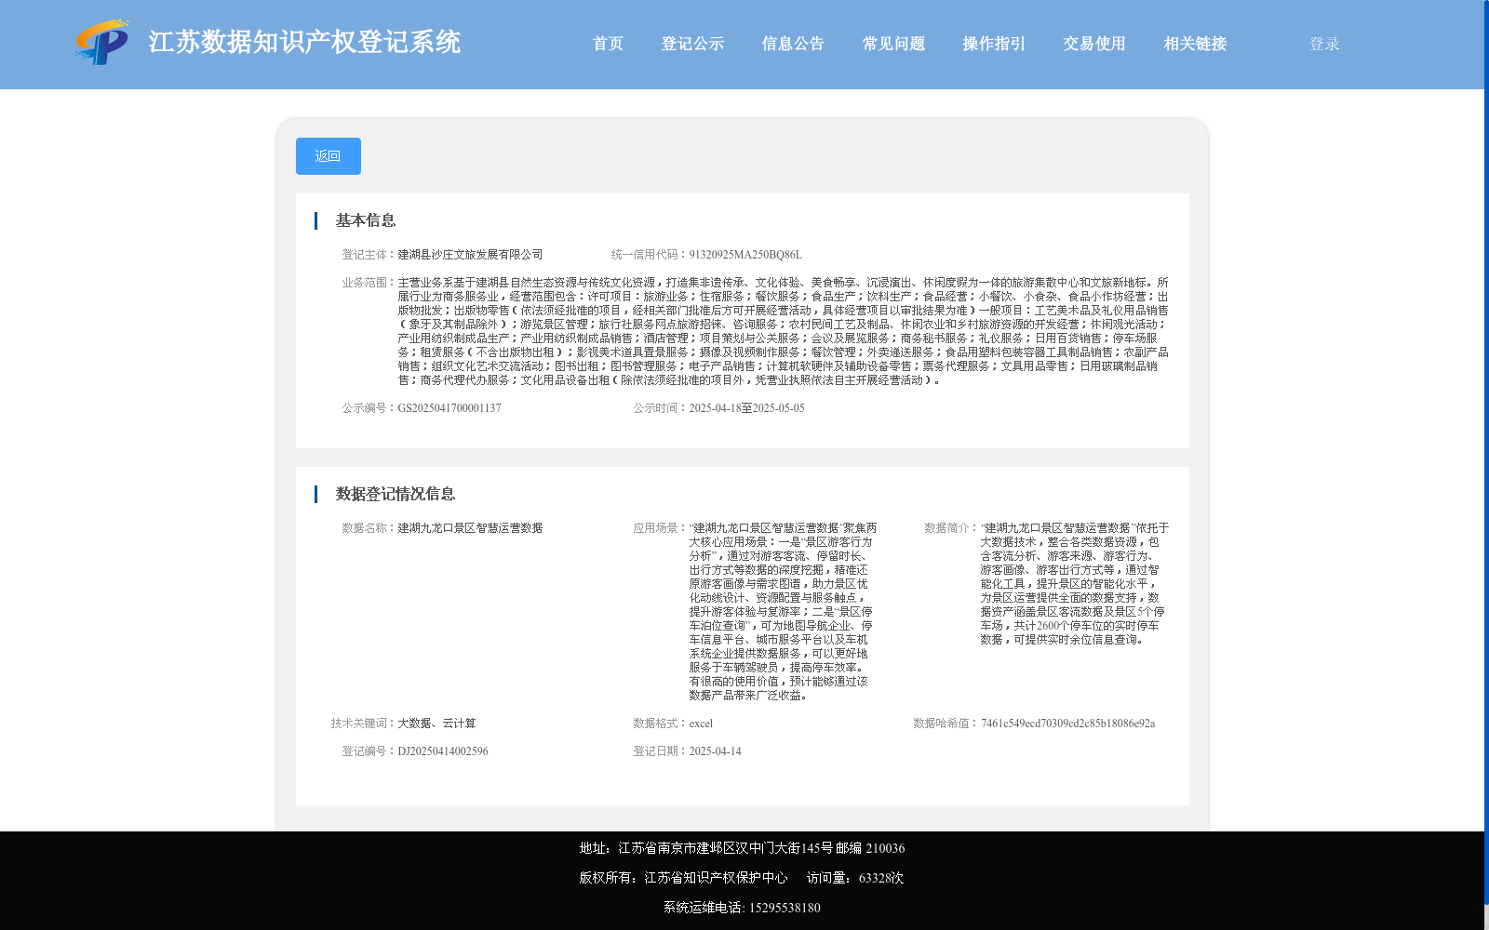Select credit code 91320925MA250BQ86L

(x=745, y=255)
